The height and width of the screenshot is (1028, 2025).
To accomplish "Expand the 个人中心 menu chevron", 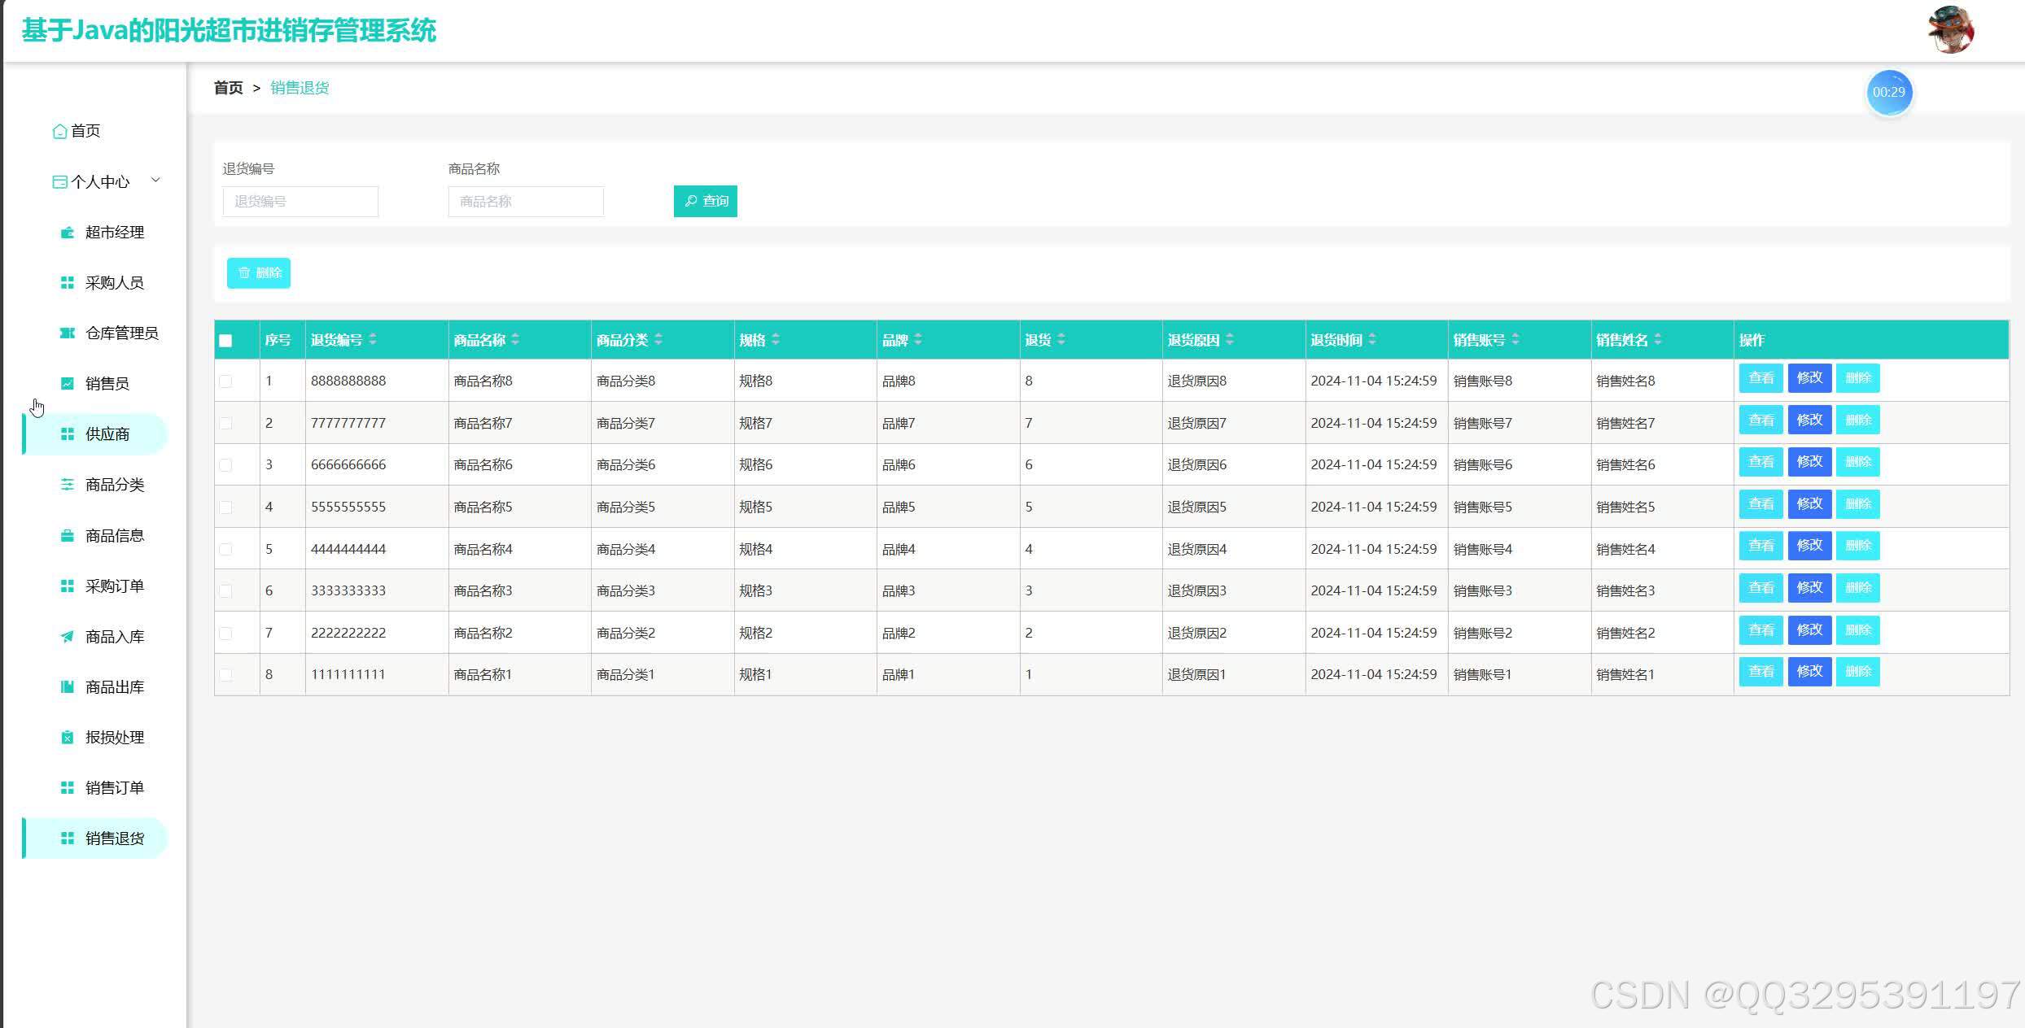I will (x=155, y=181).
